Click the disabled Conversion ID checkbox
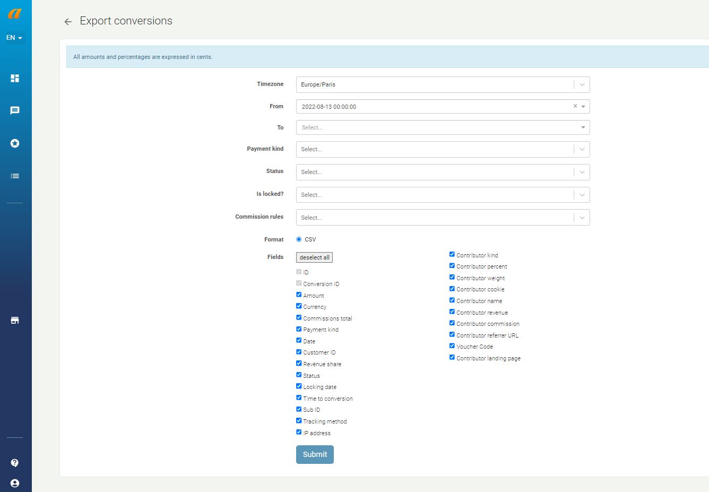This screenshot has width=709, height=492. 299,283
